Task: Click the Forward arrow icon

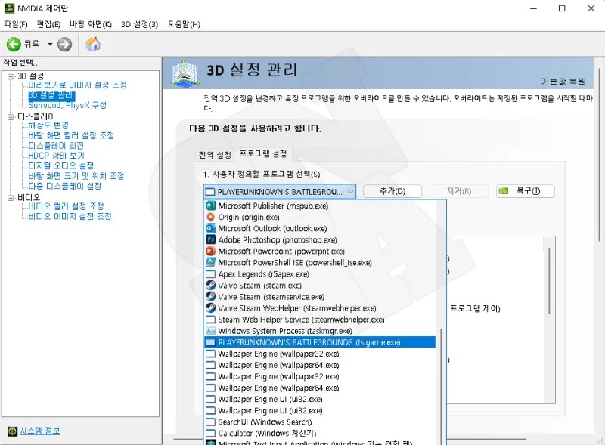Action: [x=64, y=45]
